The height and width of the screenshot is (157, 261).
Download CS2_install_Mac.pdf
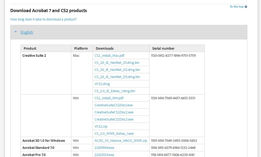109,55
